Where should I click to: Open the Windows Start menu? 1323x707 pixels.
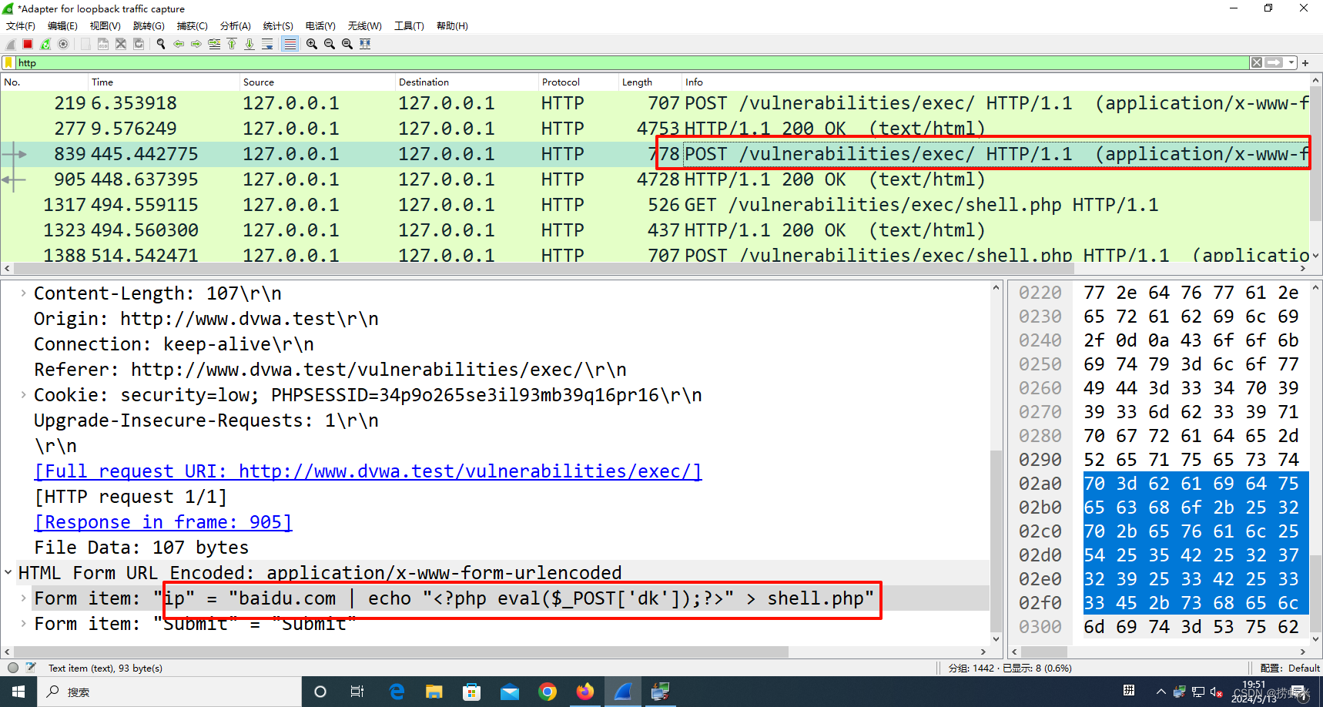18,692
